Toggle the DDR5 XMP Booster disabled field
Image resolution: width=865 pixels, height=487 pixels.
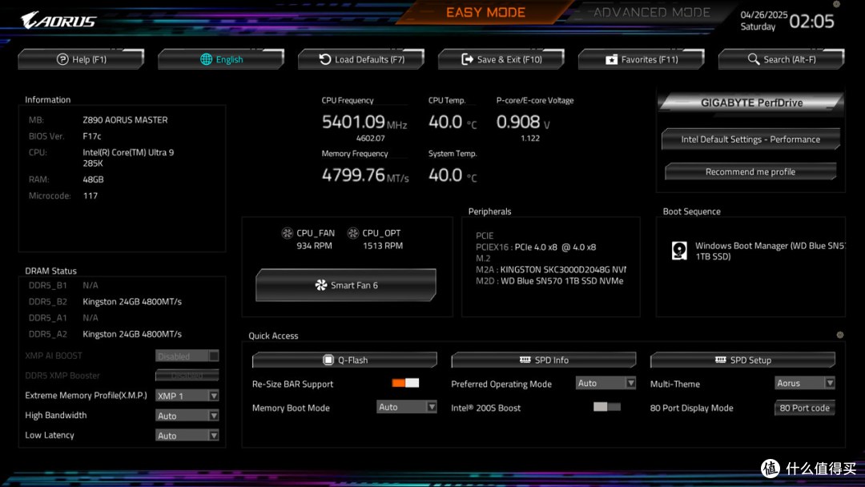187,376
